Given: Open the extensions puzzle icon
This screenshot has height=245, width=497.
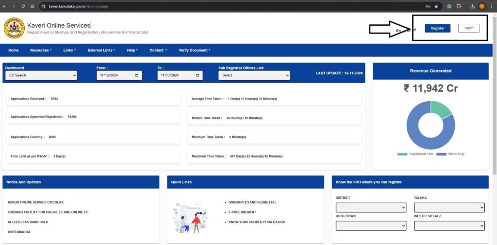Looking at the screenshot, I should pyautogui.click(x=458, y=6).
